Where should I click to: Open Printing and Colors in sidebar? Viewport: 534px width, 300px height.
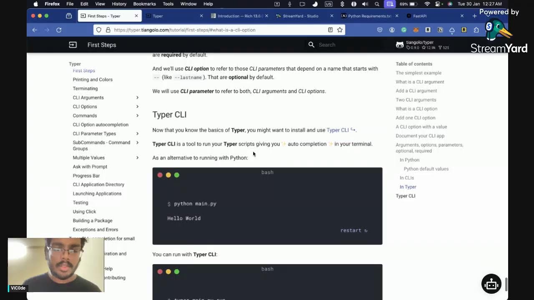click(93, 80)
